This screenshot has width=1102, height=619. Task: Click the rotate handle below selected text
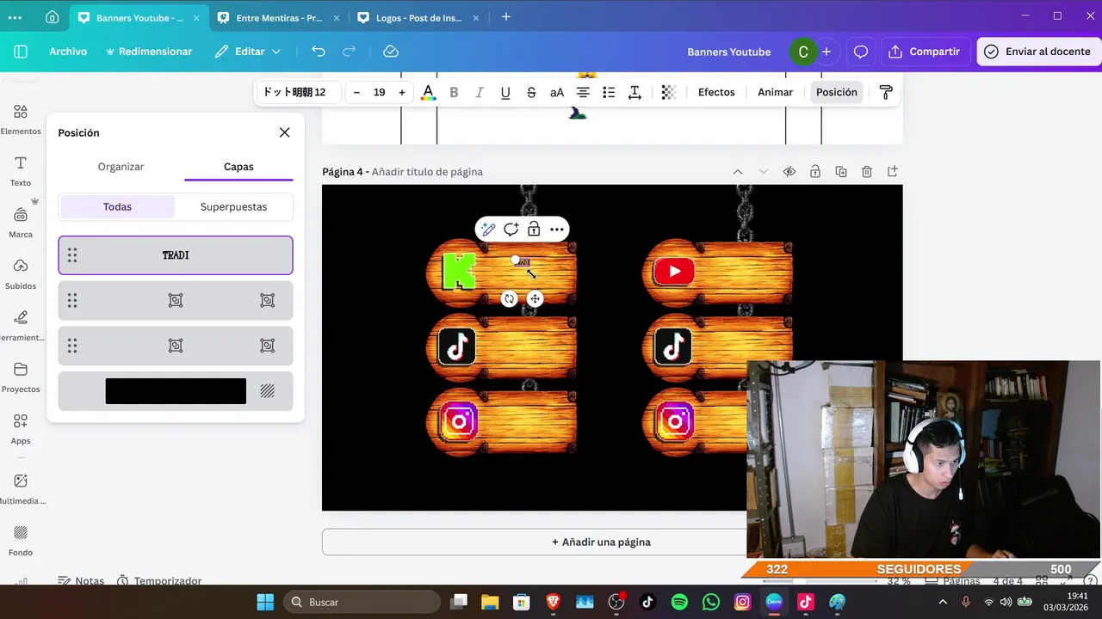coord(510,299)
